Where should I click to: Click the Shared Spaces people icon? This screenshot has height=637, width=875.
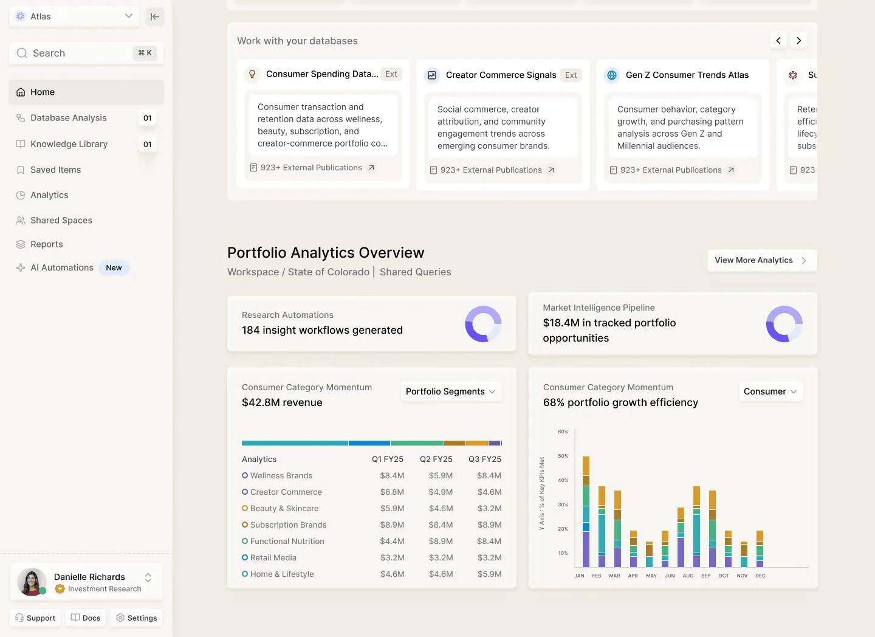click(x=21, y=221)
